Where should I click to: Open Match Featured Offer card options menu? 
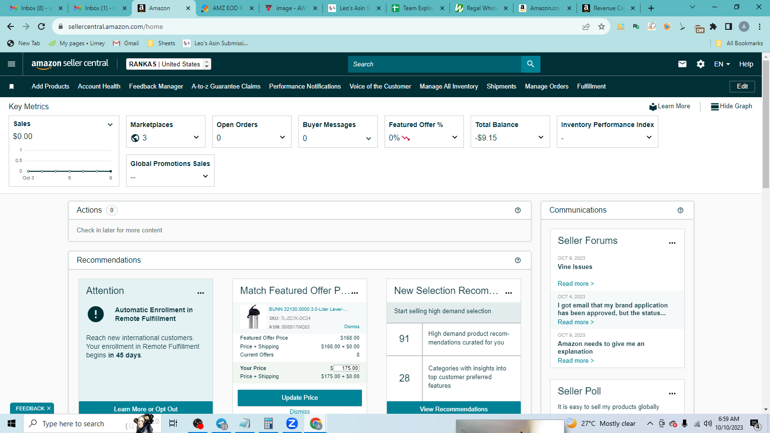(355, 293)
